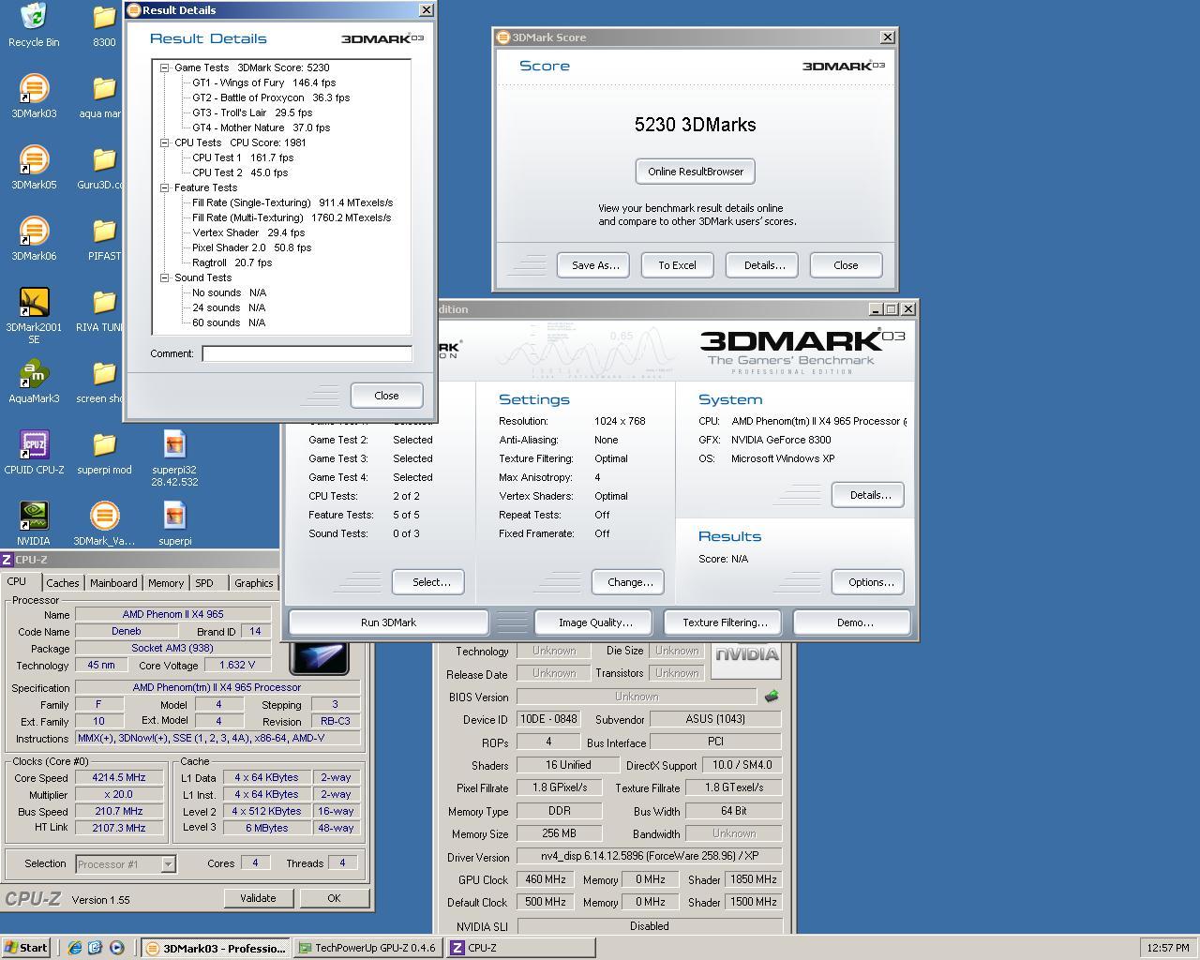
Task: Collapse the CPU Tests tree node
Action: [165, 142]
